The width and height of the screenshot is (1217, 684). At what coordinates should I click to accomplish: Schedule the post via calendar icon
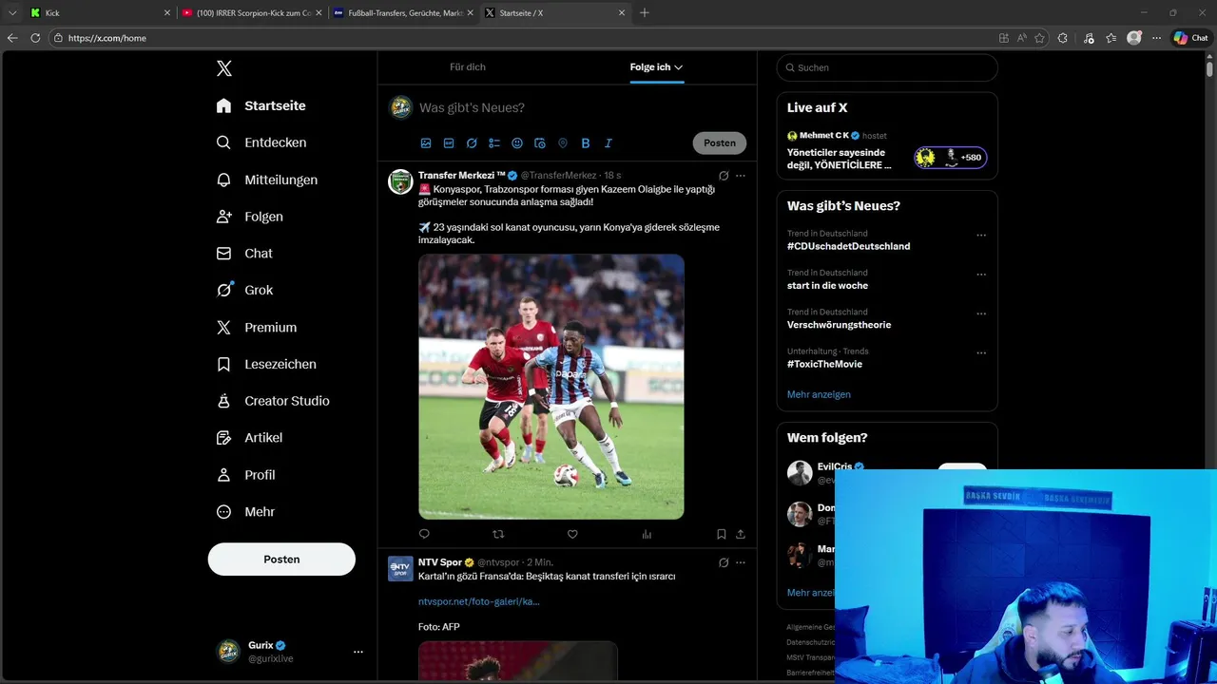pyautogui.click(x=540, y=143)
